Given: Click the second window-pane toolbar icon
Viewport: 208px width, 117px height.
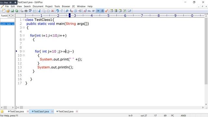Looking at the screenshot, I should (x=116, y=11).
